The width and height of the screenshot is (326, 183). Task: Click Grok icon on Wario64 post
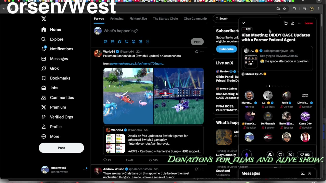pyautogui.click(x=197, y=52)
